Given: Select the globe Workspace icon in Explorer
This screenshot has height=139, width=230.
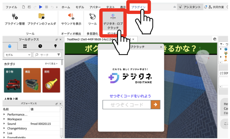Looking at the screenshot, I should point(226,49).
